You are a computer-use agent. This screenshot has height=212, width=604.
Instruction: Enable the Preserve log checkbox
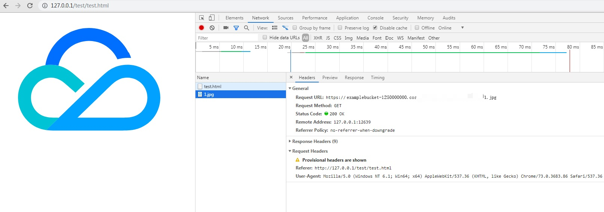coord(340,28)
